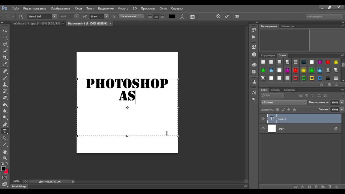Switch to the Каналы tab

pyautogui.click(x=275, y=90)
